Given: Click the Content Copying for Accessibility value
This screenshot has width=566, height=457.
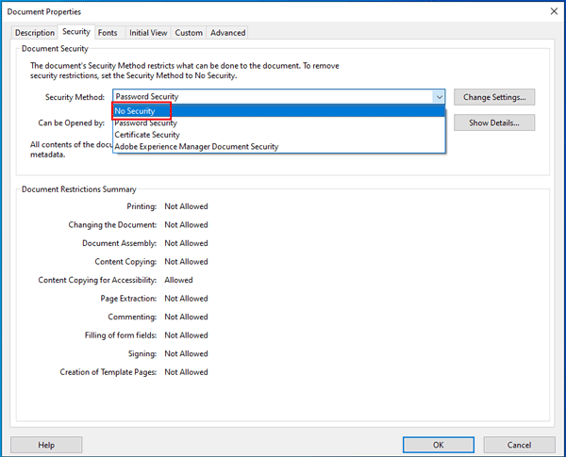Looking at the screenshot, I should 178,280.
